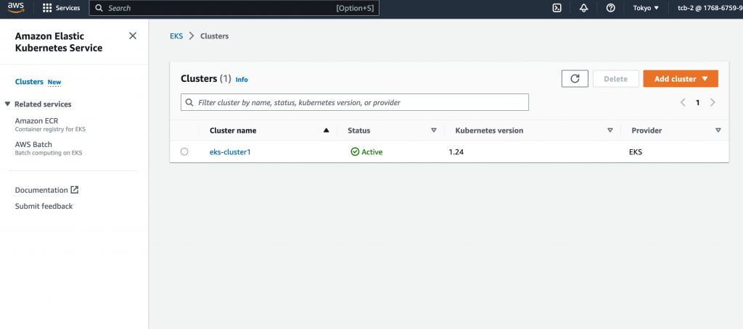The image size is (743, 329).
Task: Open the Tokyo region dropdown
Action: (x=646, y=8)
